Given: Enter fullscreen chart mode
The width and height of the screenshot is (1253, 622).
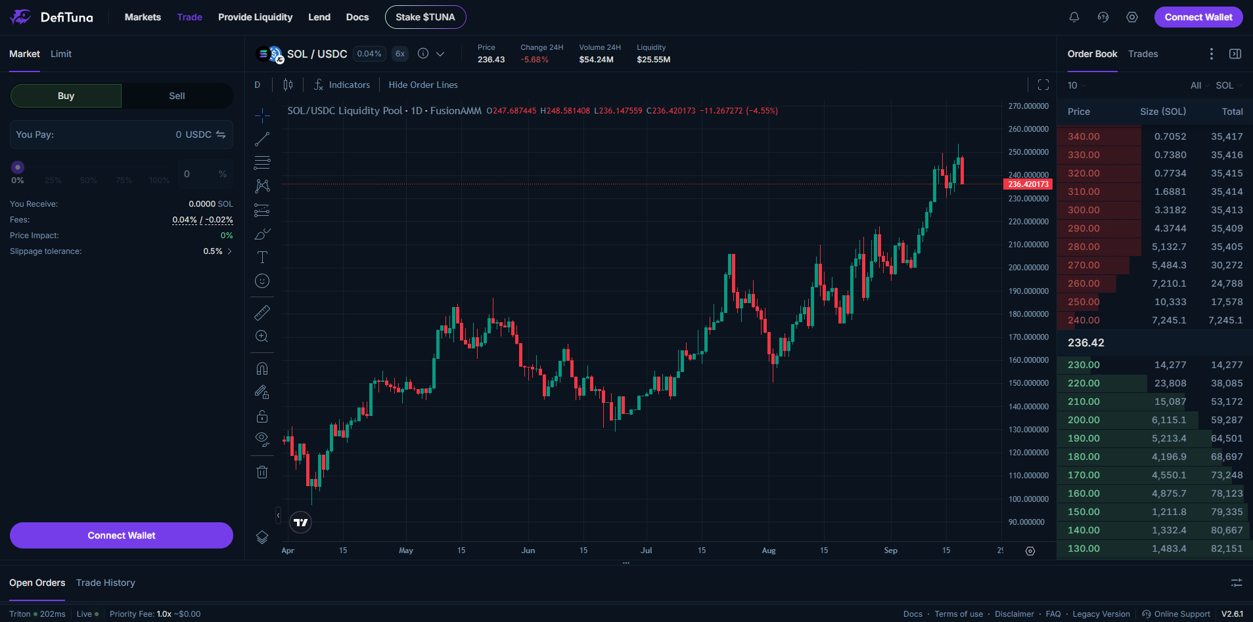Looking at the screenshot, I should click(x=1043, y=85).
